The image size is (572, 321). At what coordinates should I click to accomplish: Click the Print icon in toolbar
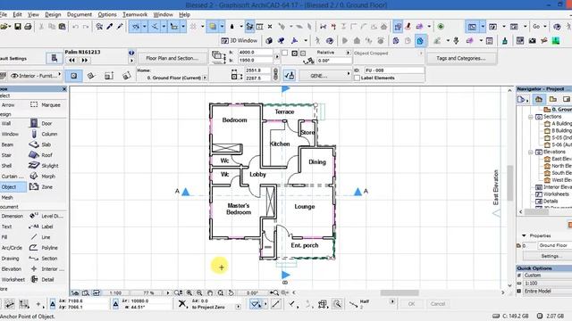pos(28,27)
